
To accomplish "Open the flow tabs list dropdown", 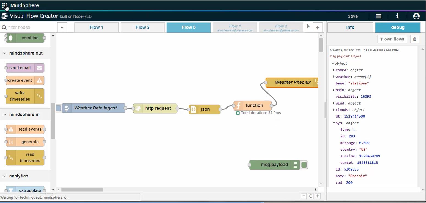I will [62, 27].
